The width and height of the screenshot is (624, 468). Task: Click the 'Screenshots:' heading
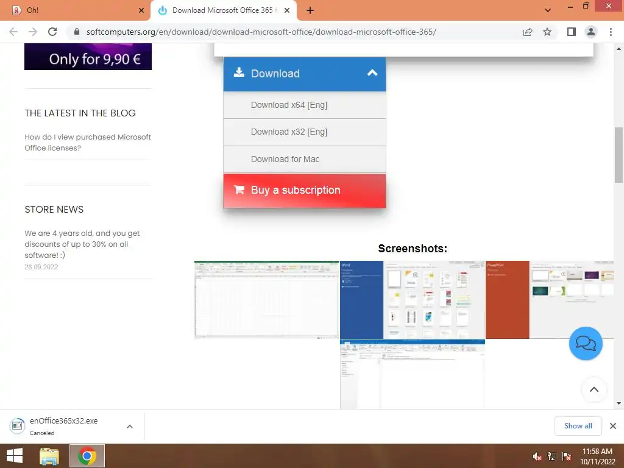click(x=413, y=249)
